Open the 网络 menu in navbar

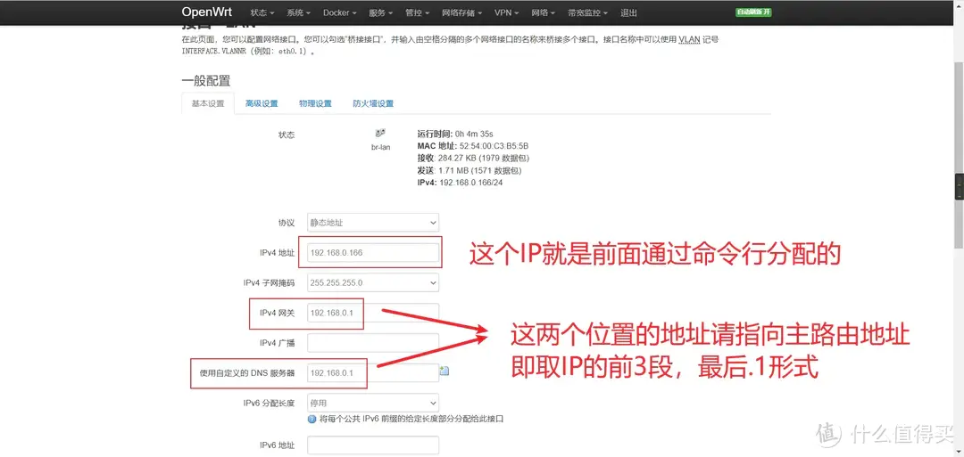[x=544, y=12]
